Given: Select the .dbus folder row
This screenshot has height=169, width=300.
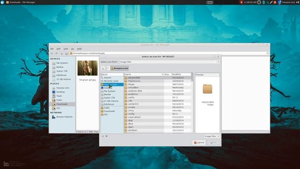Looking at the screenshot, I should tap(157, 124).
